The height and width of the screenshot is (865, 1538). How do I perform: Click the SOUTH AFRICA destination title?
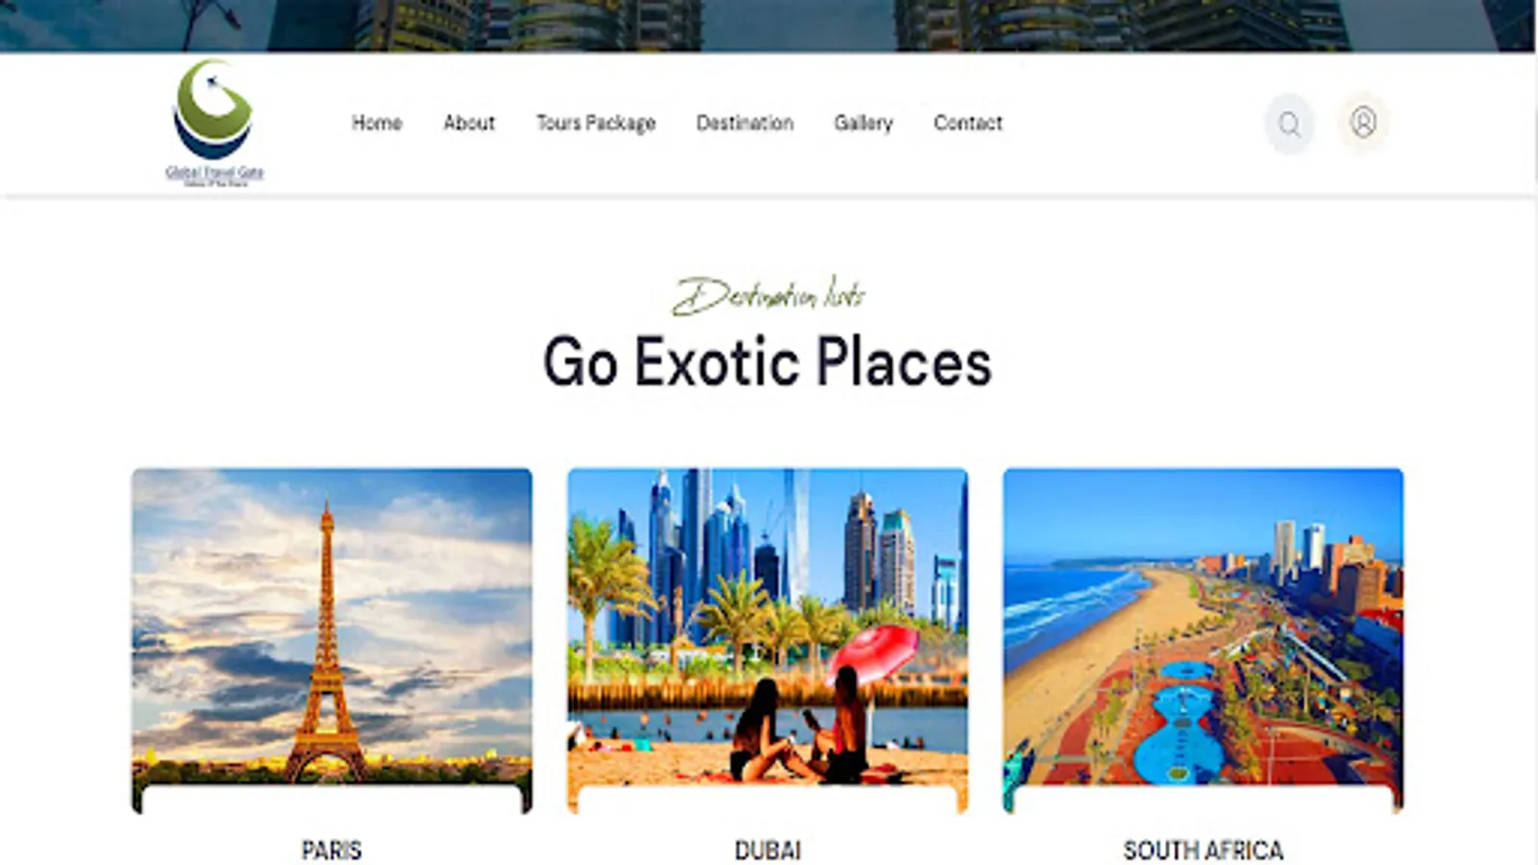point(1203,851)
